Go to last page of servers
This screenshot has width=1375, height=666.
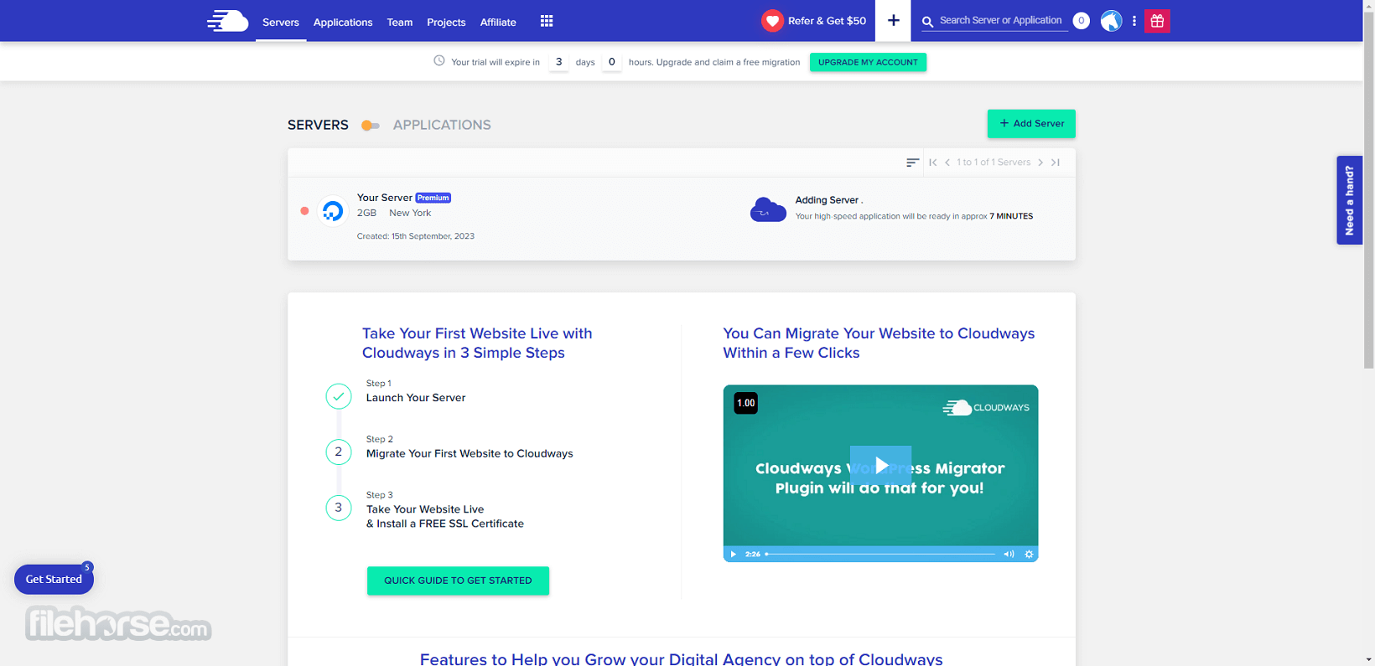(1056, 163)
